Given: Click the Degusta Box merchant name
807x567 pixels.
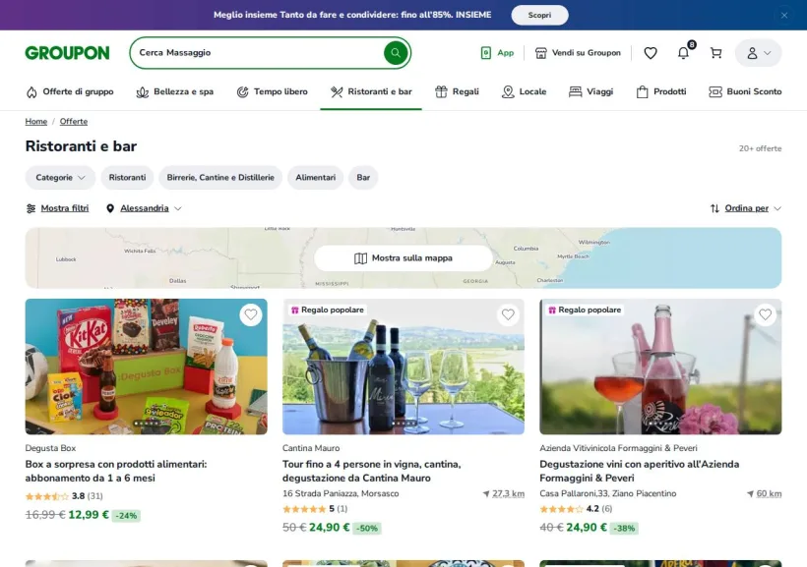Looking at the screenshot, I should point(50,448).
